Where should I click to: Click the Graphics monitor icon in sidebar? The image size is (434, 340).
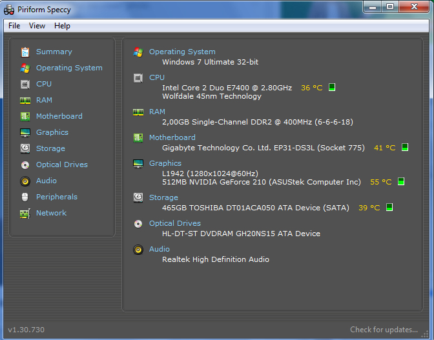pyautogui.click(x=25, y=133)
